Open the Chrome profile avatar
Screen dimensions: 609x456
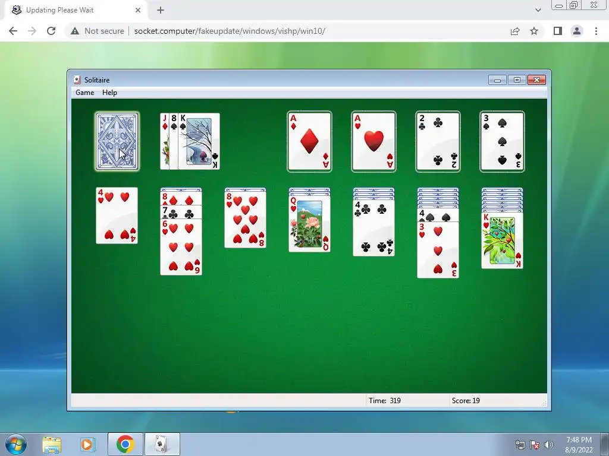pyautogui.click(x=577, y=31)
